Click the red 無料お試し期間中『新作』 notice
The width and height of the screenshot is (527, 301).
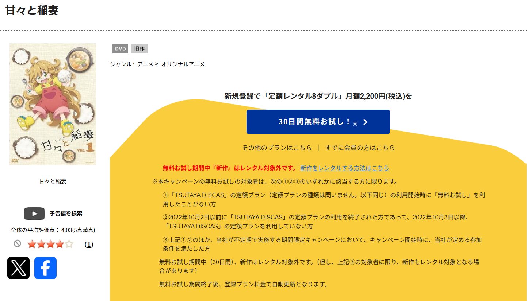tap(229, 168)
